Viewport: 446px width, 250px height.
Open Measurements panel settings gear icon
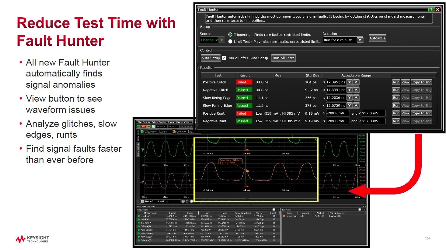tap(274, 209)
